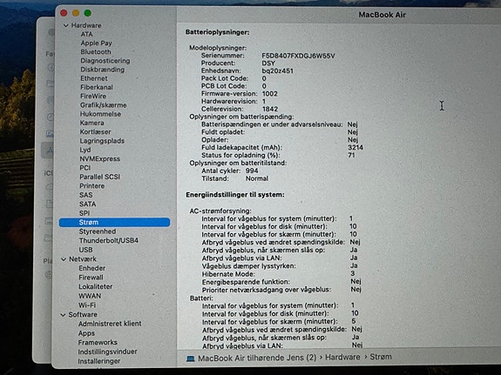The width and height of the screenshot is (501, 375).
Task: Select Thunderbolt/USB4 in the sidebar
Action: (x=109, y=240)
